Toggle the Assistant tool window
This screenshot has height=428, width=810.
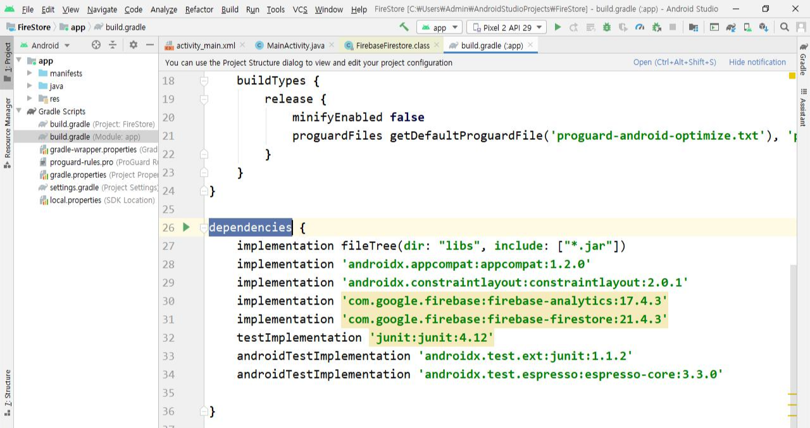pyautogui.click(x=803, y=108)
